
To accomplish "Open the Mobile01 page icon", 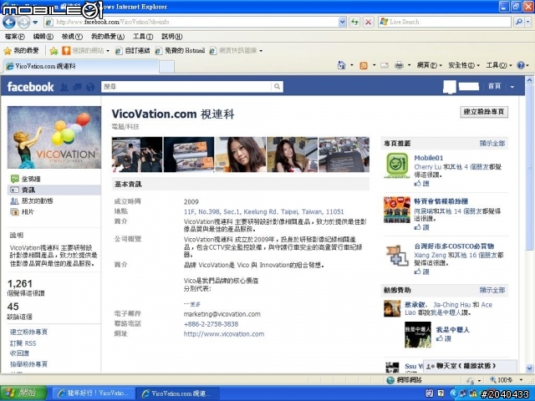I will pos(397,165).
